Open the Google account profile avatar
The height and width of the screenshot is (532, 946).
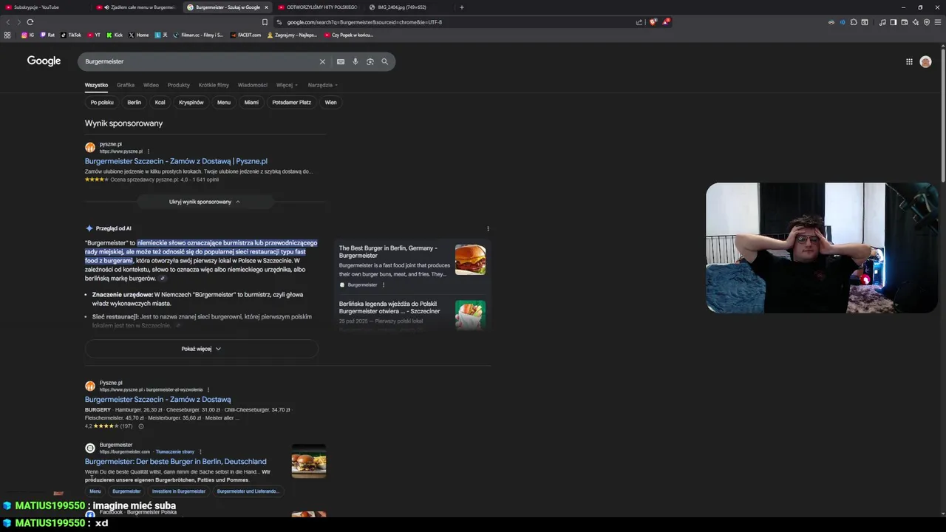(925, 62)
